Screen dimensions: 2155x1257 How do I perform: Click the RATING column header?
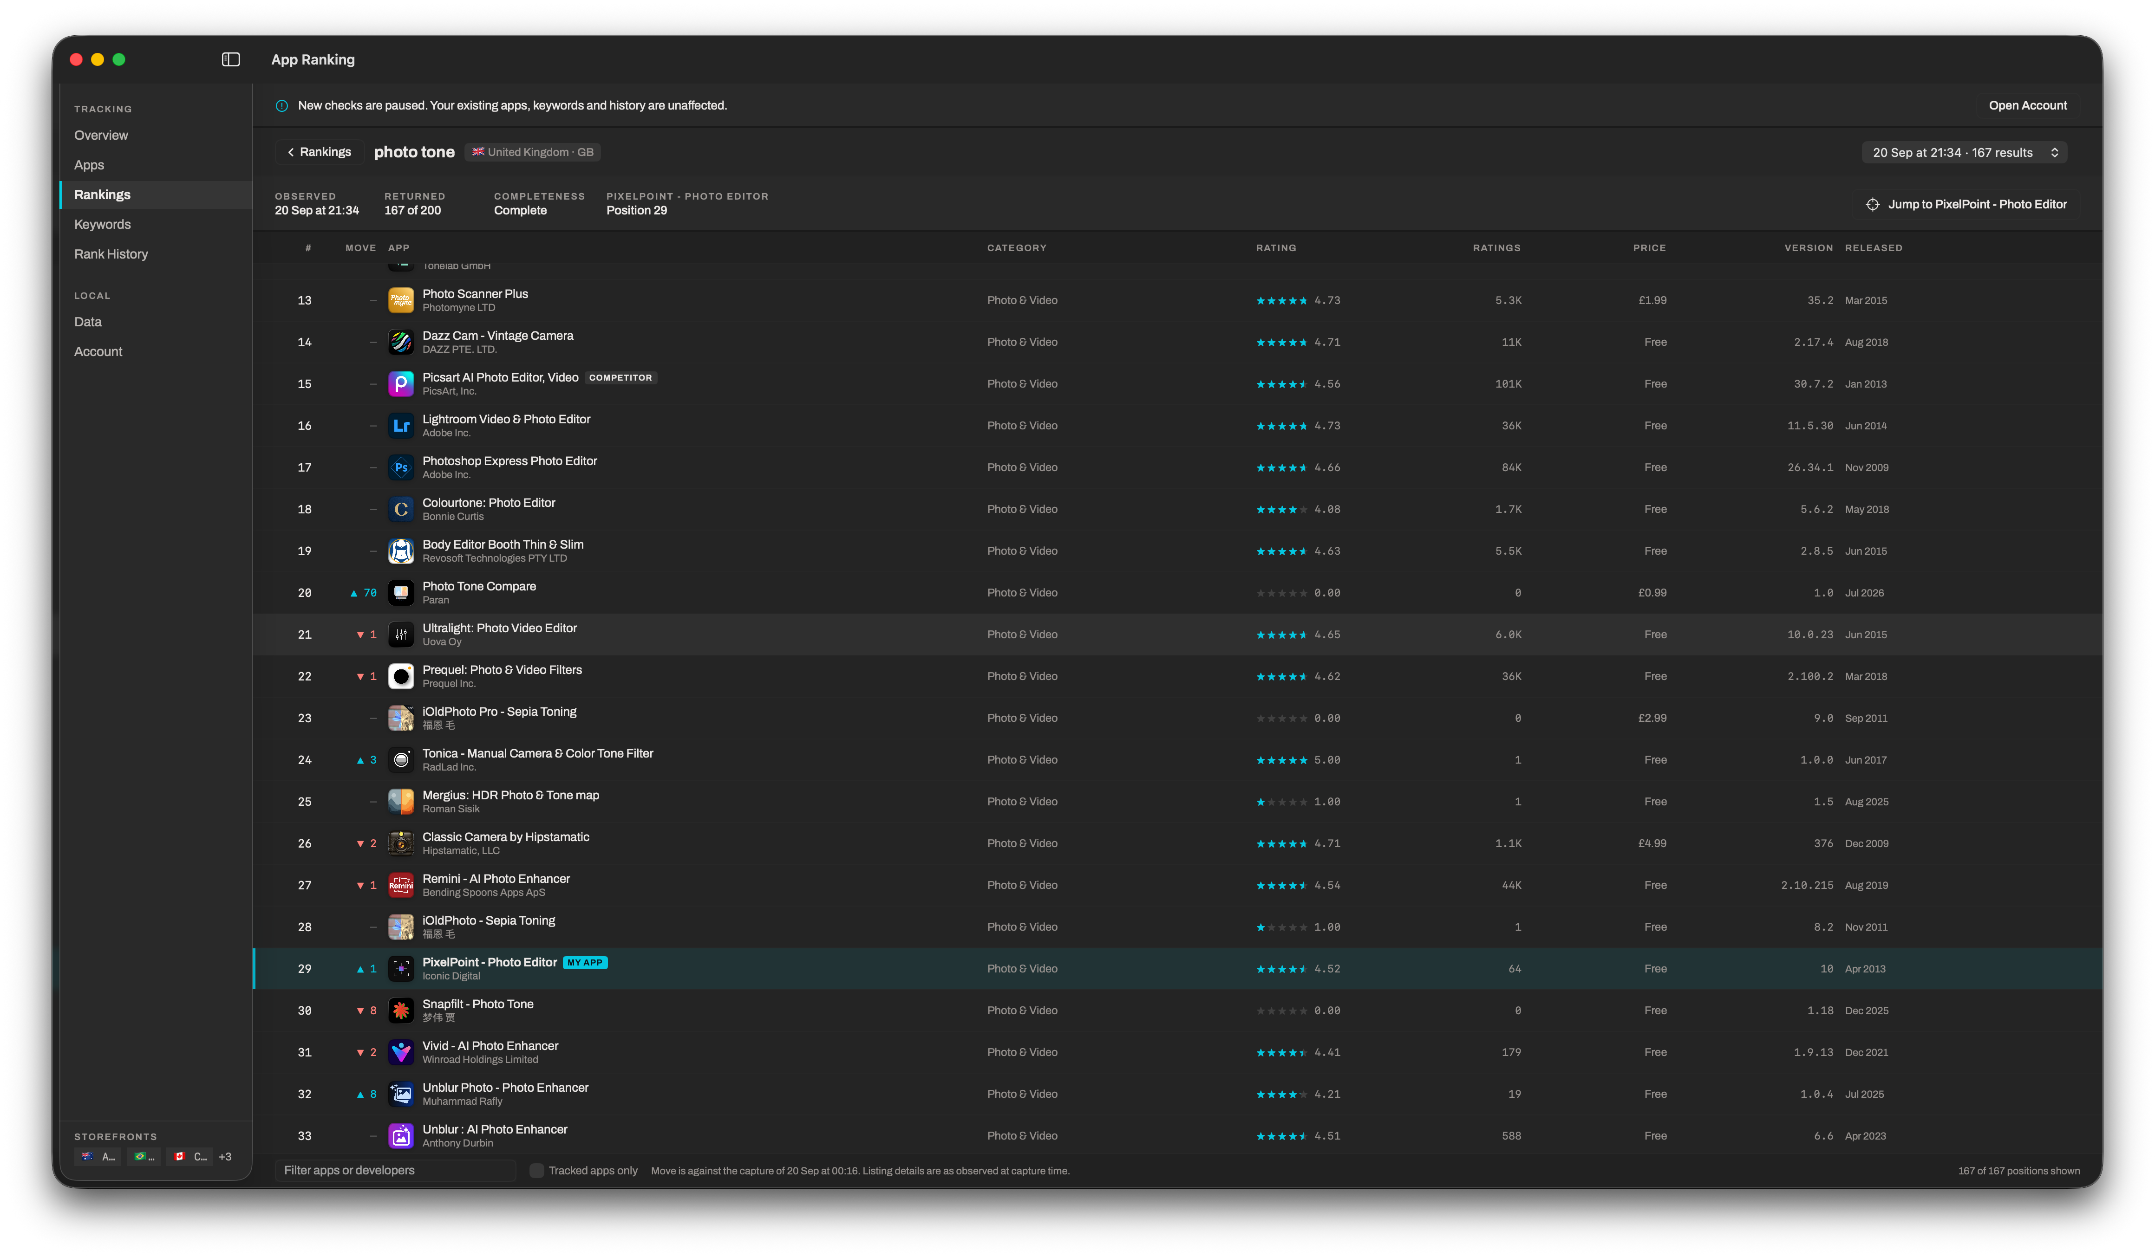(x=1275, y=248)
